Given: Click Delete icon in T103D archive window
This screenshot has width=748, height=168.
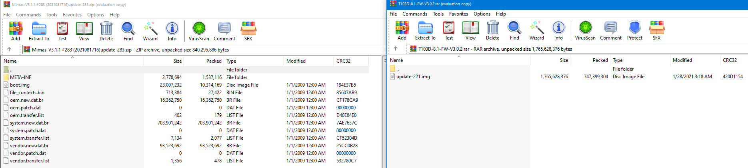Looking at the screenshot, I should (492, 30).
